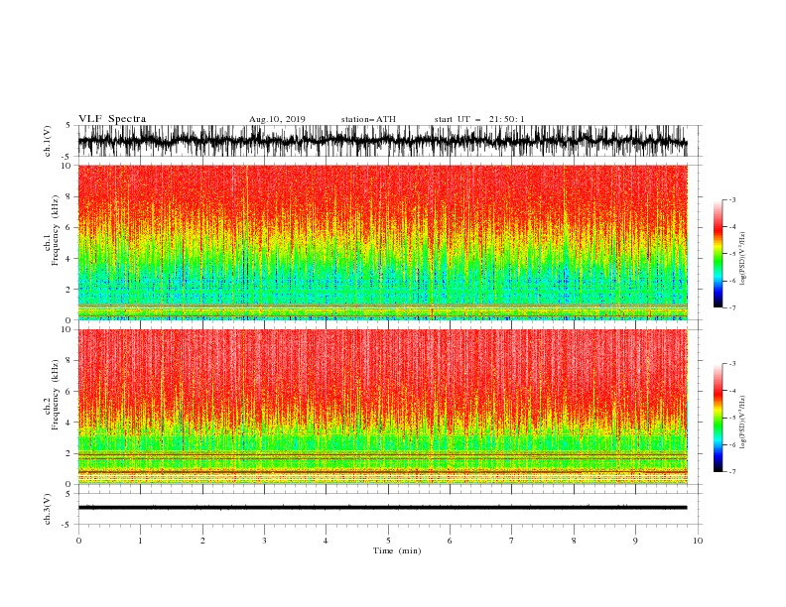
Task: Click the ch.1 voltage waveform trace
Action: point(382,141)
